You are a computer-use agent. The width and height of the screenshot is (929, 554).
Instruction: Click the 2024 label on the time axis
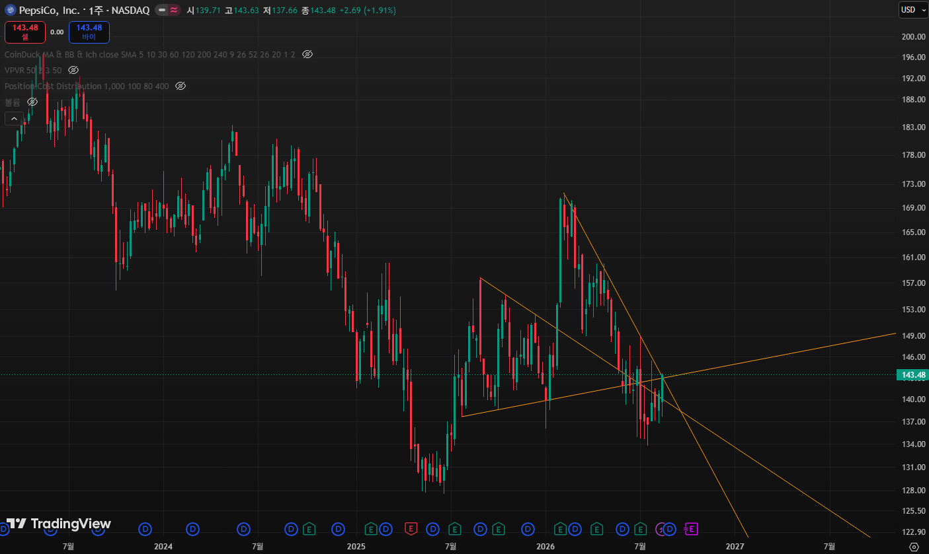pos(163,546)
